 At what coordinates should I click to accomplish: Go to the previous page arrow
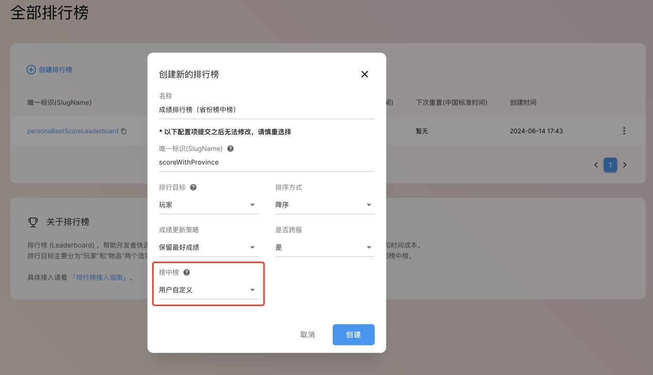596,165
